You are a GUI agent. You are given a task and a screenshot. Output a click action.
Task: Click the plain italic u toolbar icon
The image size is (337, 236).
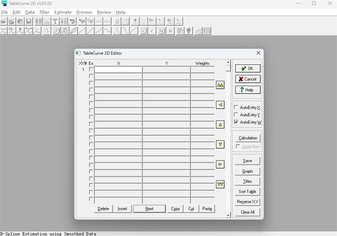click(170, 31)
